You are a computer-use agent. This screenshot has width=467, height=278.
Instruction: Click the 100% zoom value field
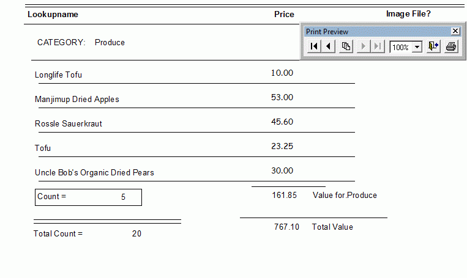[x=401, y=47]
